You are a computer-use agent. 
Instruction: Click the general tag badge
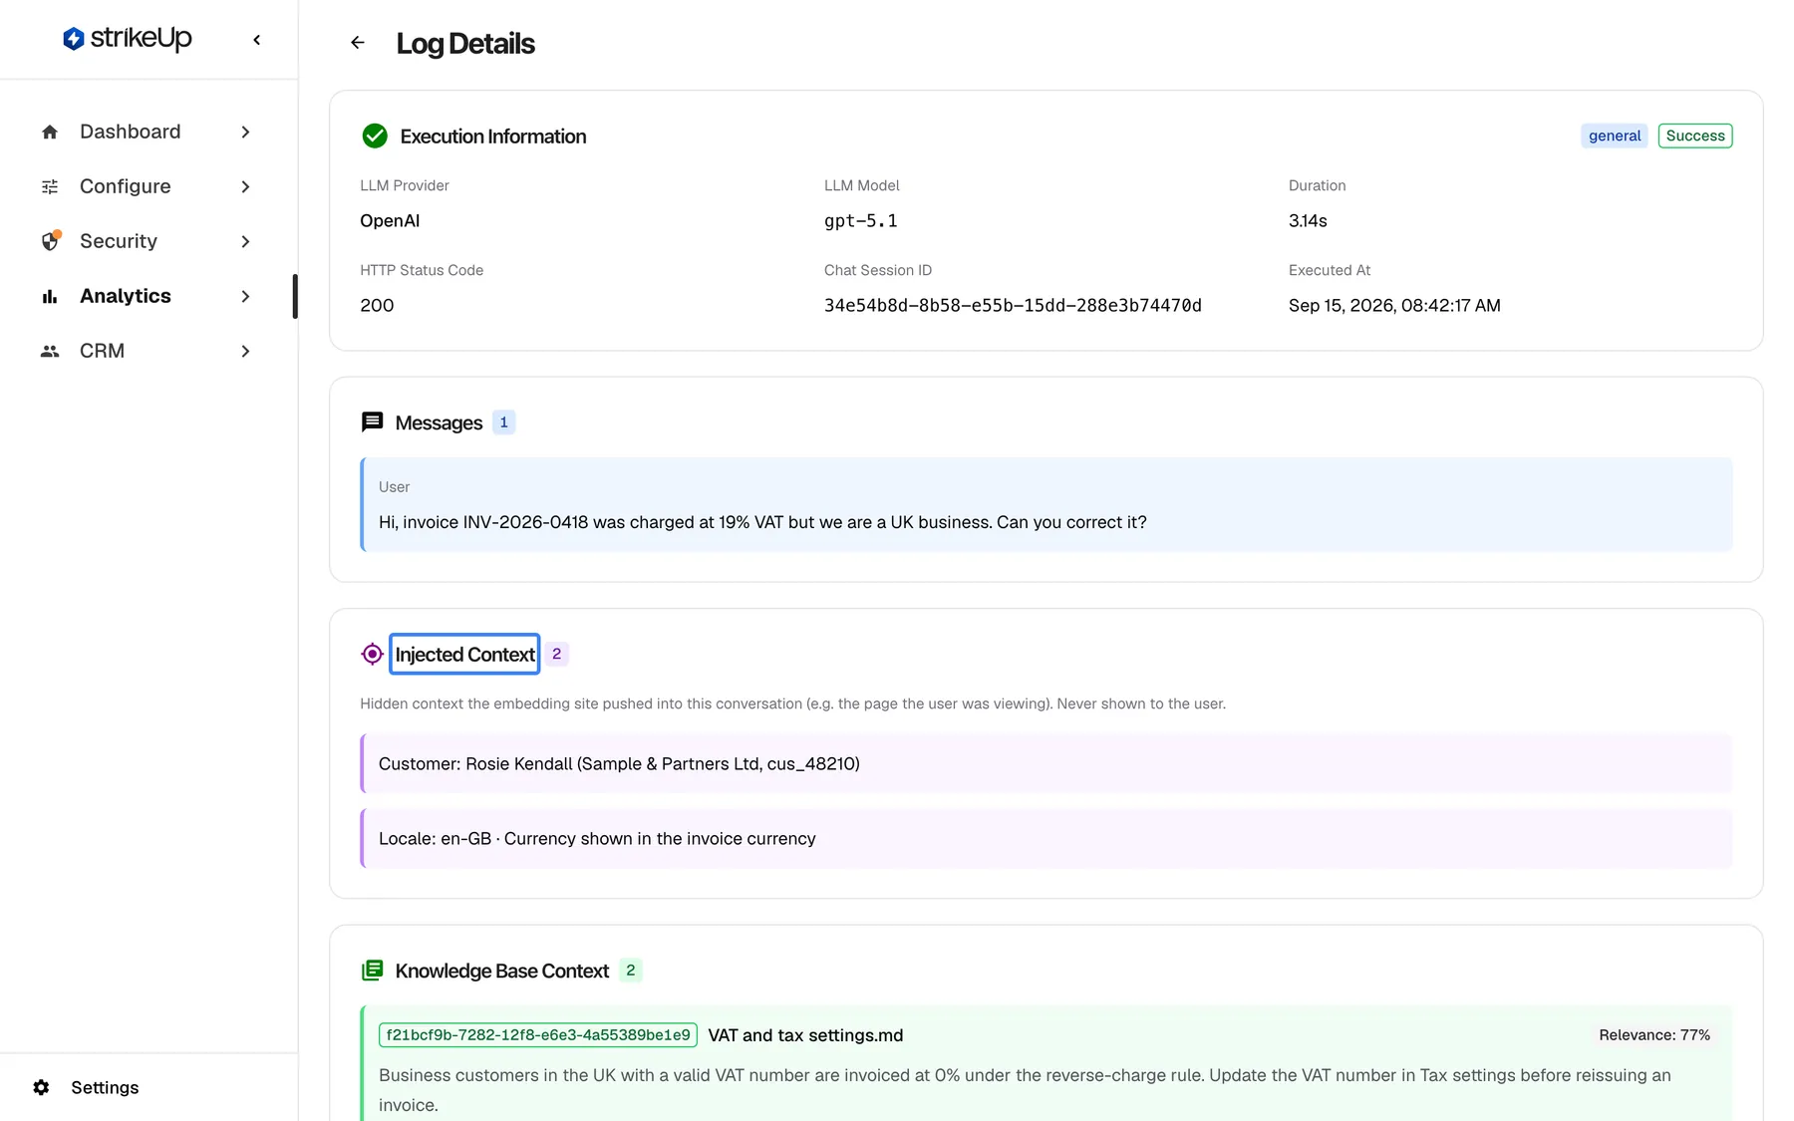click(x=1614, y=136)
